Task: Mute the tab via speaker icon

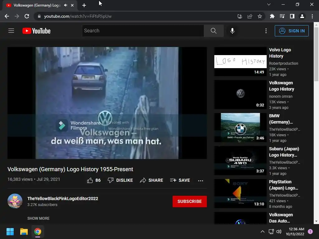Action: 65,5
